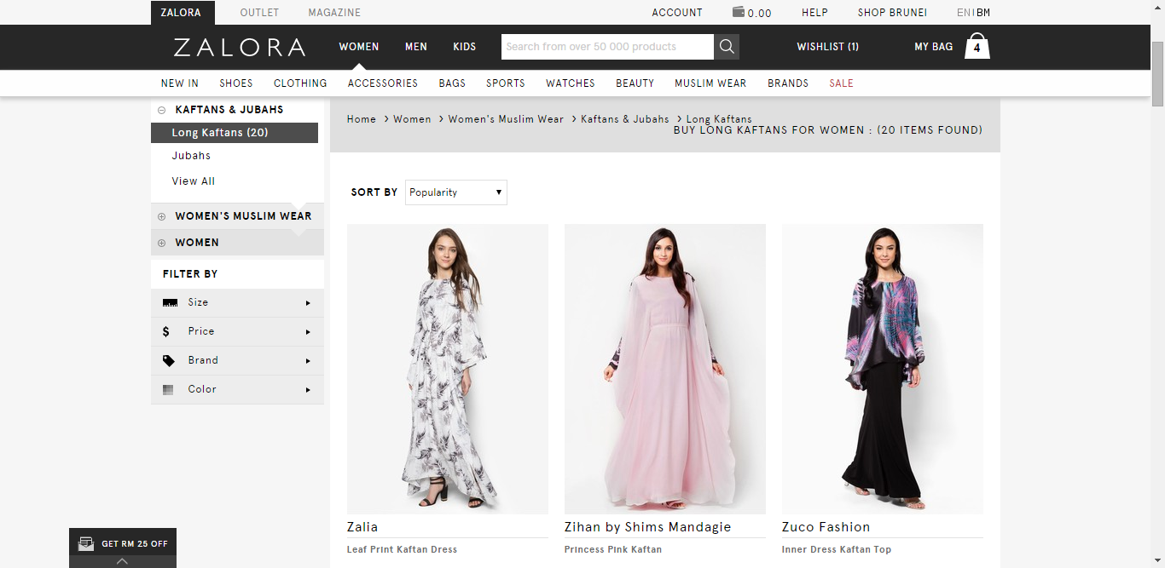Click the wallet credit icon showing 0.00
This screenshot has height=568, width=1165.
click(752, 13)
